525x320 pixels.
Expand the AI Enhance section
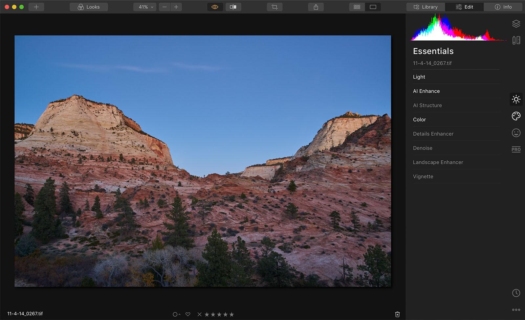click(426, 91)
